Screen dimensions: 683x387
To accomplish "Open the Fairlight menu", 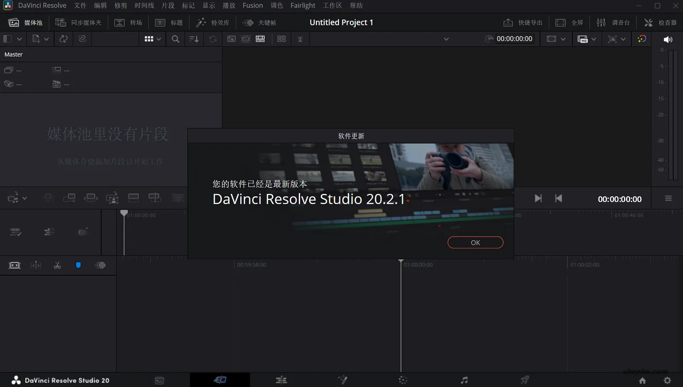I will tap(303, 6).
